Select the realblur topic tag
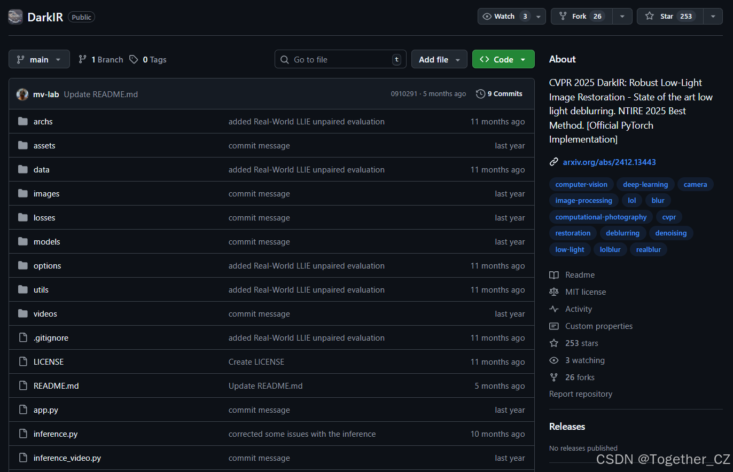 (x=649, y=249)
